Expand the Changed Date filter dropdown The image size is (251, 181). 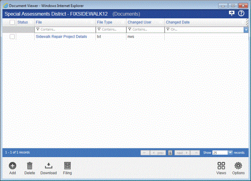pos(246,30)
